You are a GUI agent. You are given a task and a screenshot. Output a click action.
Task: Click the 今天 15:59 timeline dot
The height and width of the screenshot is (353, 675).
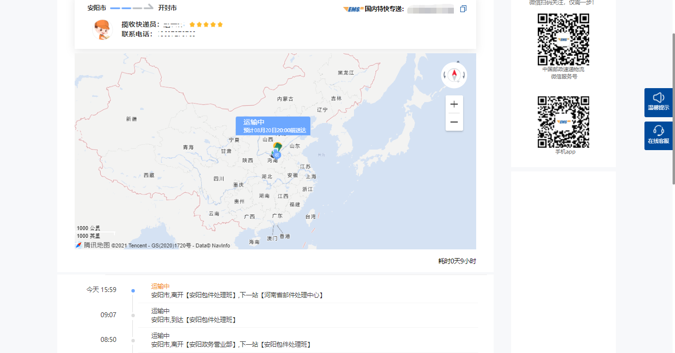(x=133, y=291)
